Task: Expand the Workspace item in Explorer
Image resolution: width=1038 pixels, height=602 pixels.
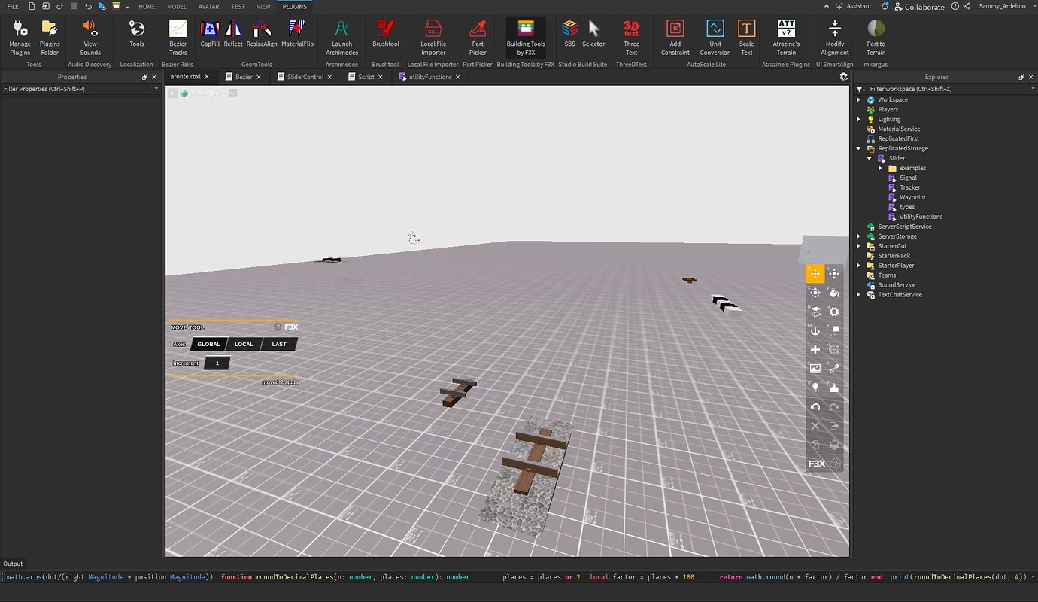Action: [859, 99]
